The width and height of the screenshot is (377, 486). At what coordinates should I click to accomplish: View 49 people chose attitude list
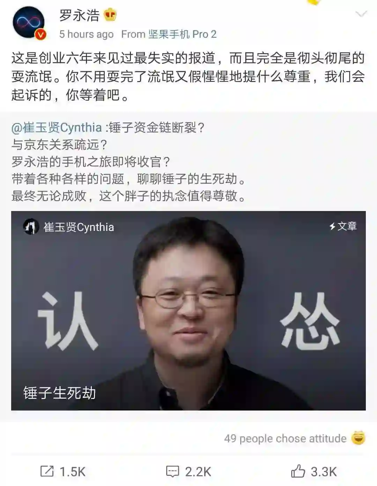tap(285, 438)
